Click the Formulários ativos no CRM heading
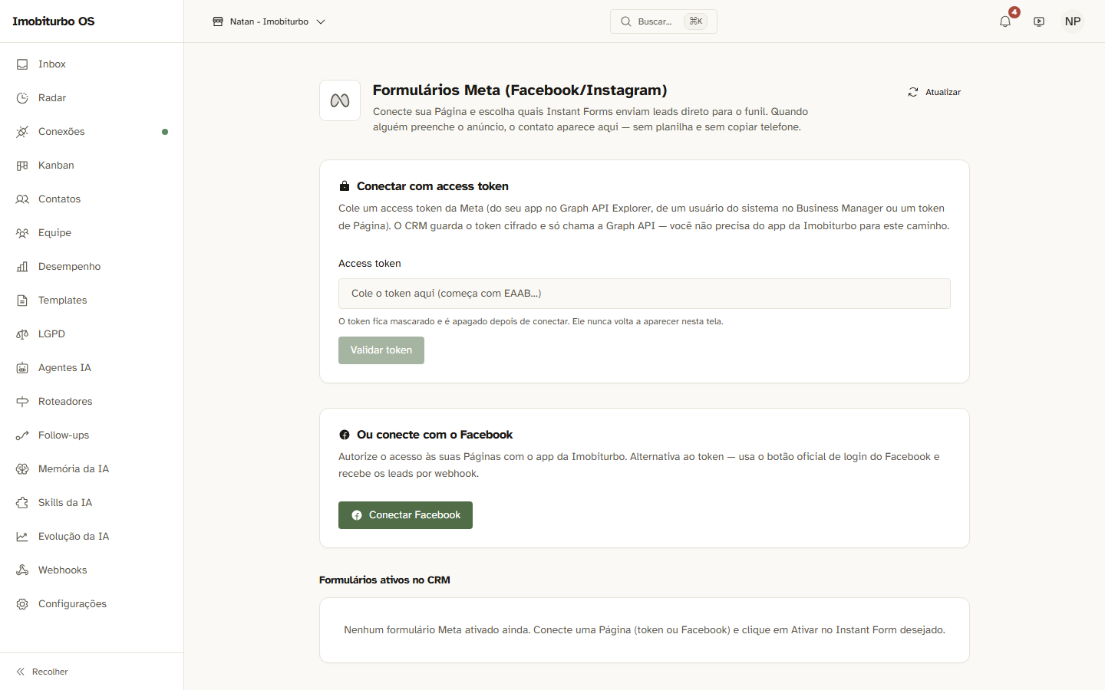 click(384, 580)
